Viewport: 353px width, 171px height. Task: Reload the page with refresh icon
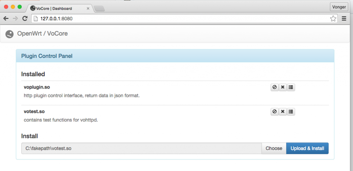point(25,19)
